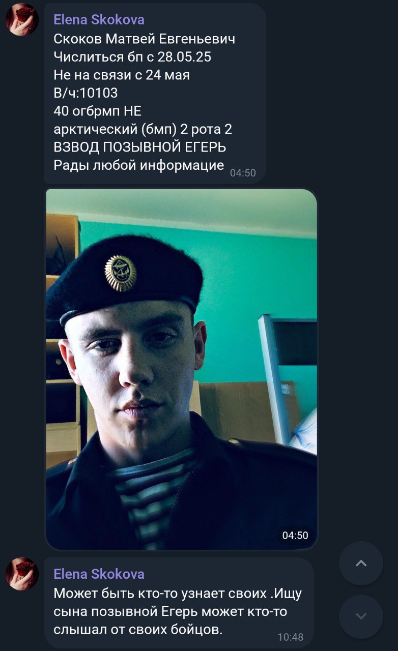Open Elena Skokova's avatar at top

[22, 19]
